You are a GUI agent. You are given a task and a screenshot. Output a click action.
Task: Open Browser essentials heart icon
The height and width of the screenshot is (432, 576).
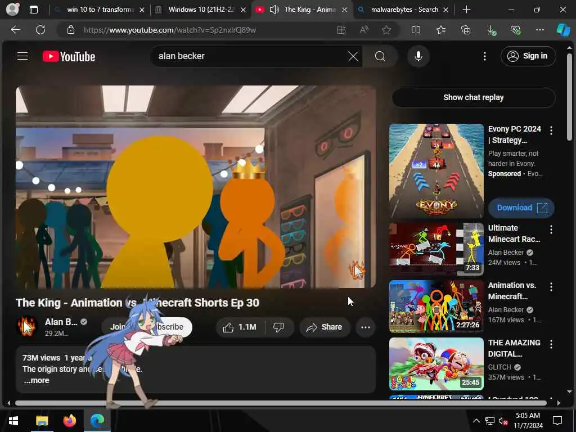(515, 30)
